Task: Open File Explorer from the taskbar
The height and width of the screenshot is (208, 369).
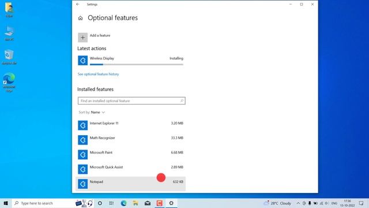Action: [135, 203]
